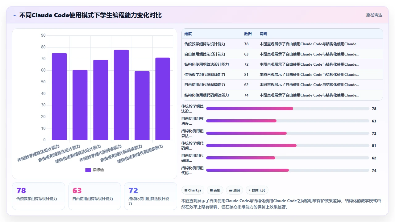Click the 路径雷达 label in the header
This screenshot has height=222, width=395.
(x=374, y=15)
